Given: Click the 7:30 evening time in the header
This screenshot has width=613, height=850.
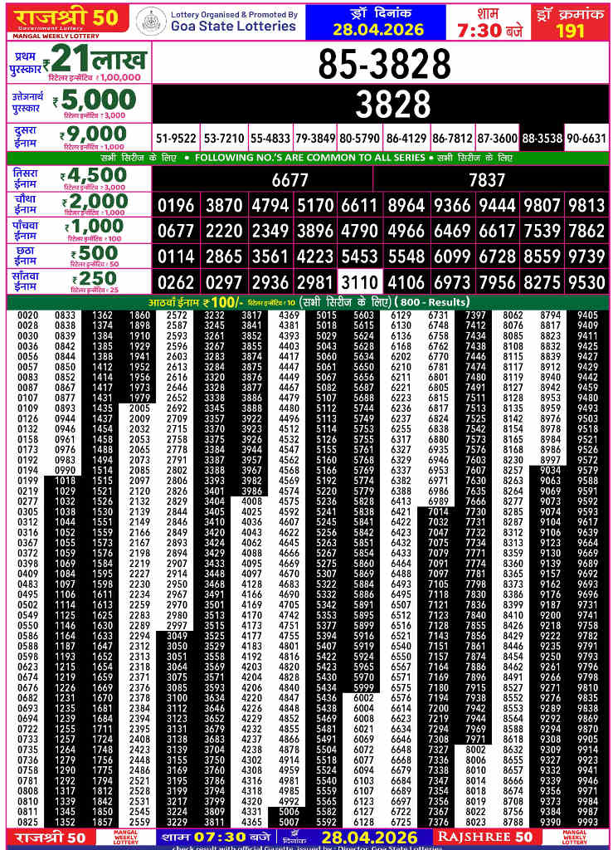Looking at the screenshot, I should click(489, 31).
